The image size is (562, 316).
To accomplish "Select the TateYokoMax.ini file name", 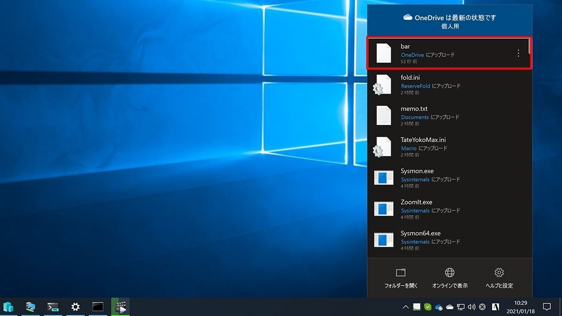I will click(x=423, y=140).
